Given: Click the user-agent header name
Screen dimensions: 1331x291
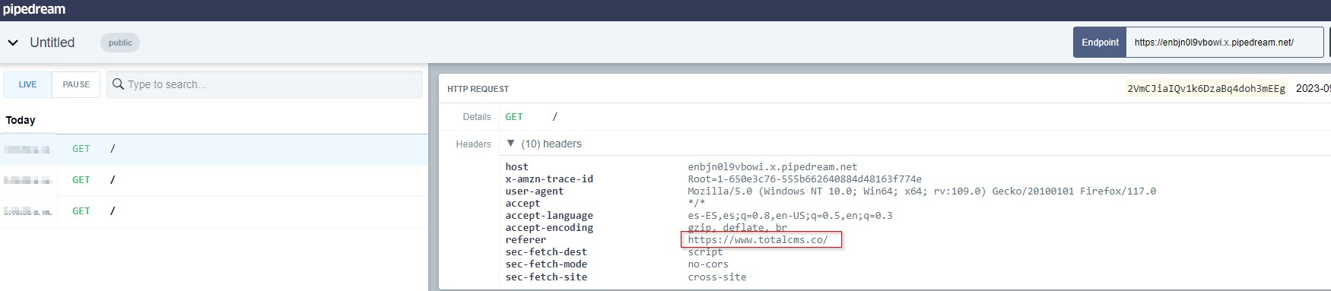Looking at the screenshot, I should pos(534,191).
